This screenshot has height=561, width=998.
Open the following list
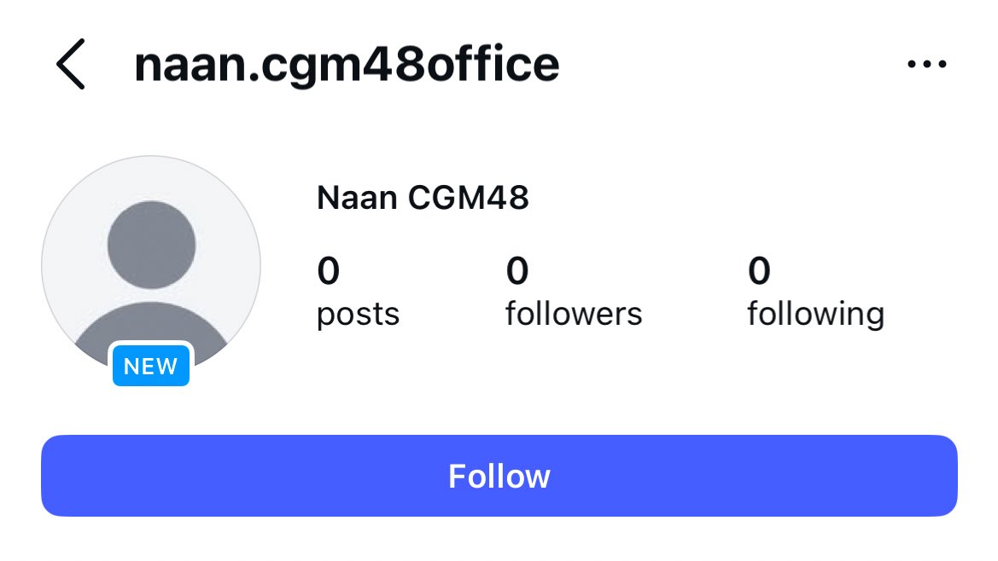coord(815,293)
